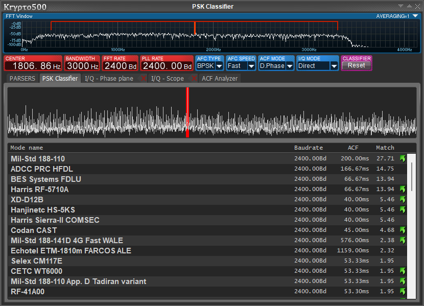
Task: Select the Harris RF-5710A mode name
Action: click(39, 189)
